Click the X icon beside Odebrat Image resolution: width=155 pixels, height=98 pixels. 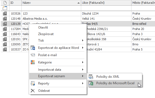[33, 91]
